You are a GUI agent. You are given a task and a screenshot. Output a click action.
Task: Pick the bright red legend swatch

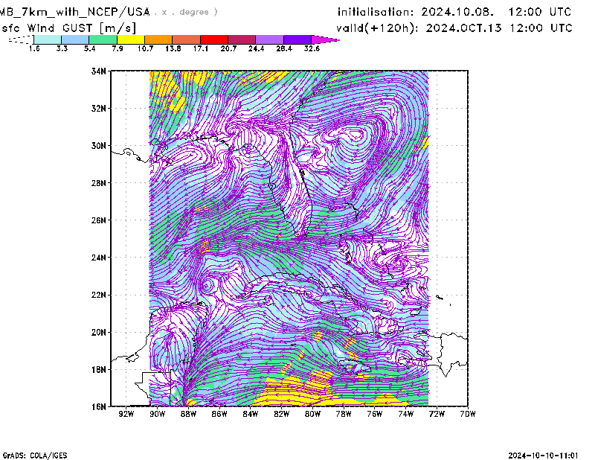[214, 39]
